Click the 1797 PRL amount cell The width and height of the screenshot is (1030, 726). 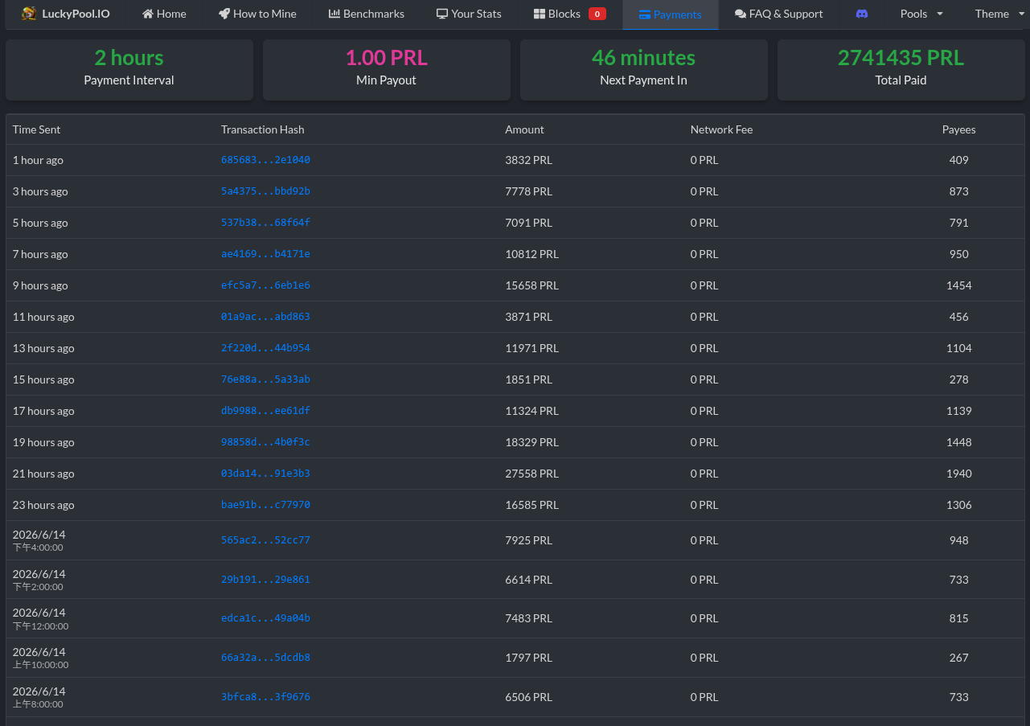pos(528,658)
